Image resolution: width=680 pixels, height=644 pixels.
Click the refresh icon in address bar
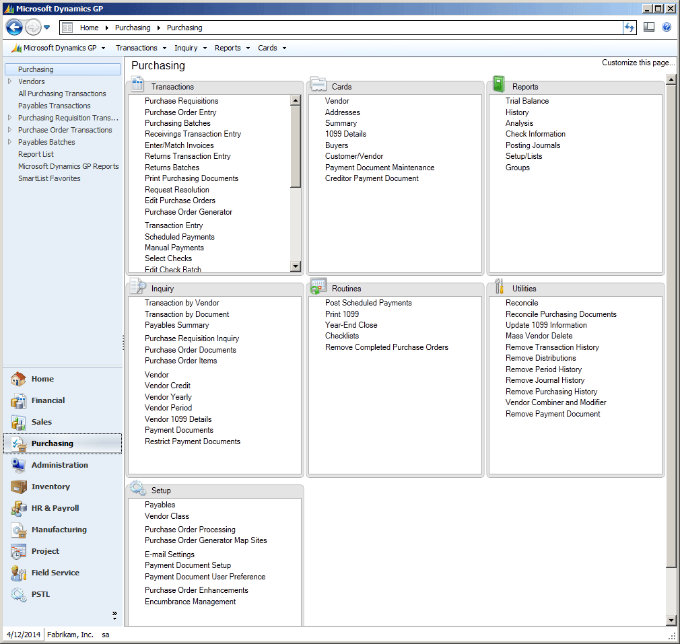pyautogui.click(x=630, y=28)
